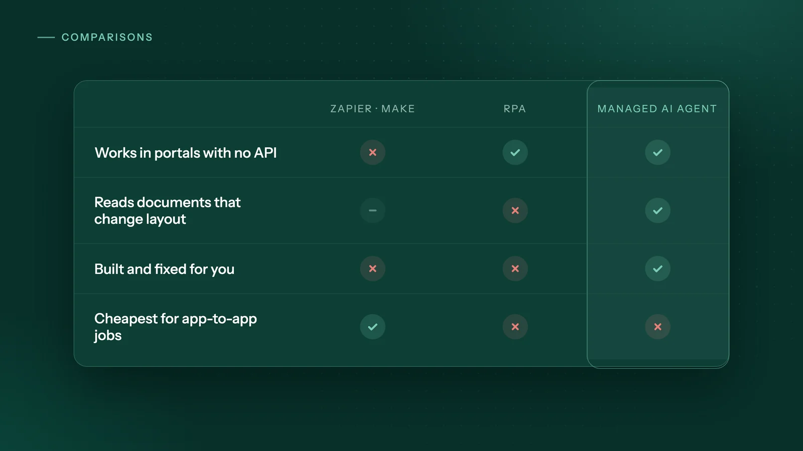
Task: Click Managed AI Agent checkmark for Works in portals
Action: 657,152
